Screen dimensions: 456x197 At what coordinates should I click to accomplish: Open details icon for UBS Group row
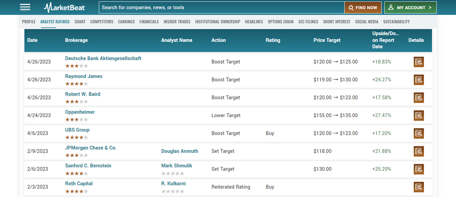tap(419, 133)
